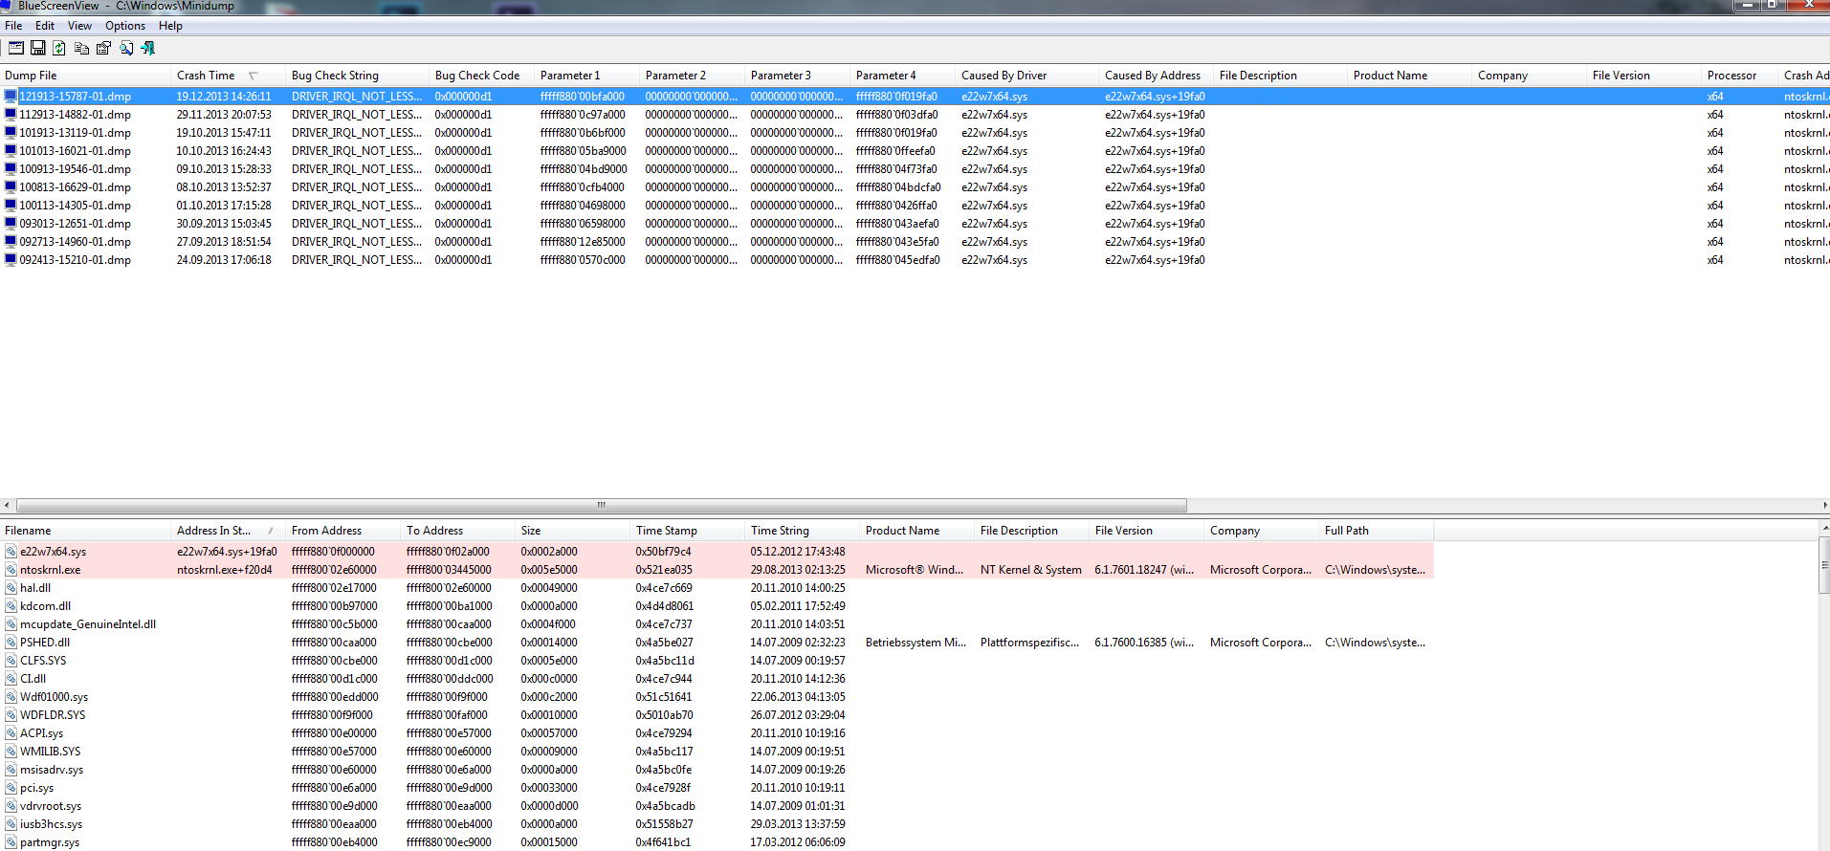
Task: Click the upper pane horizontal scrollbar thumb
Action: click(602, 505)
